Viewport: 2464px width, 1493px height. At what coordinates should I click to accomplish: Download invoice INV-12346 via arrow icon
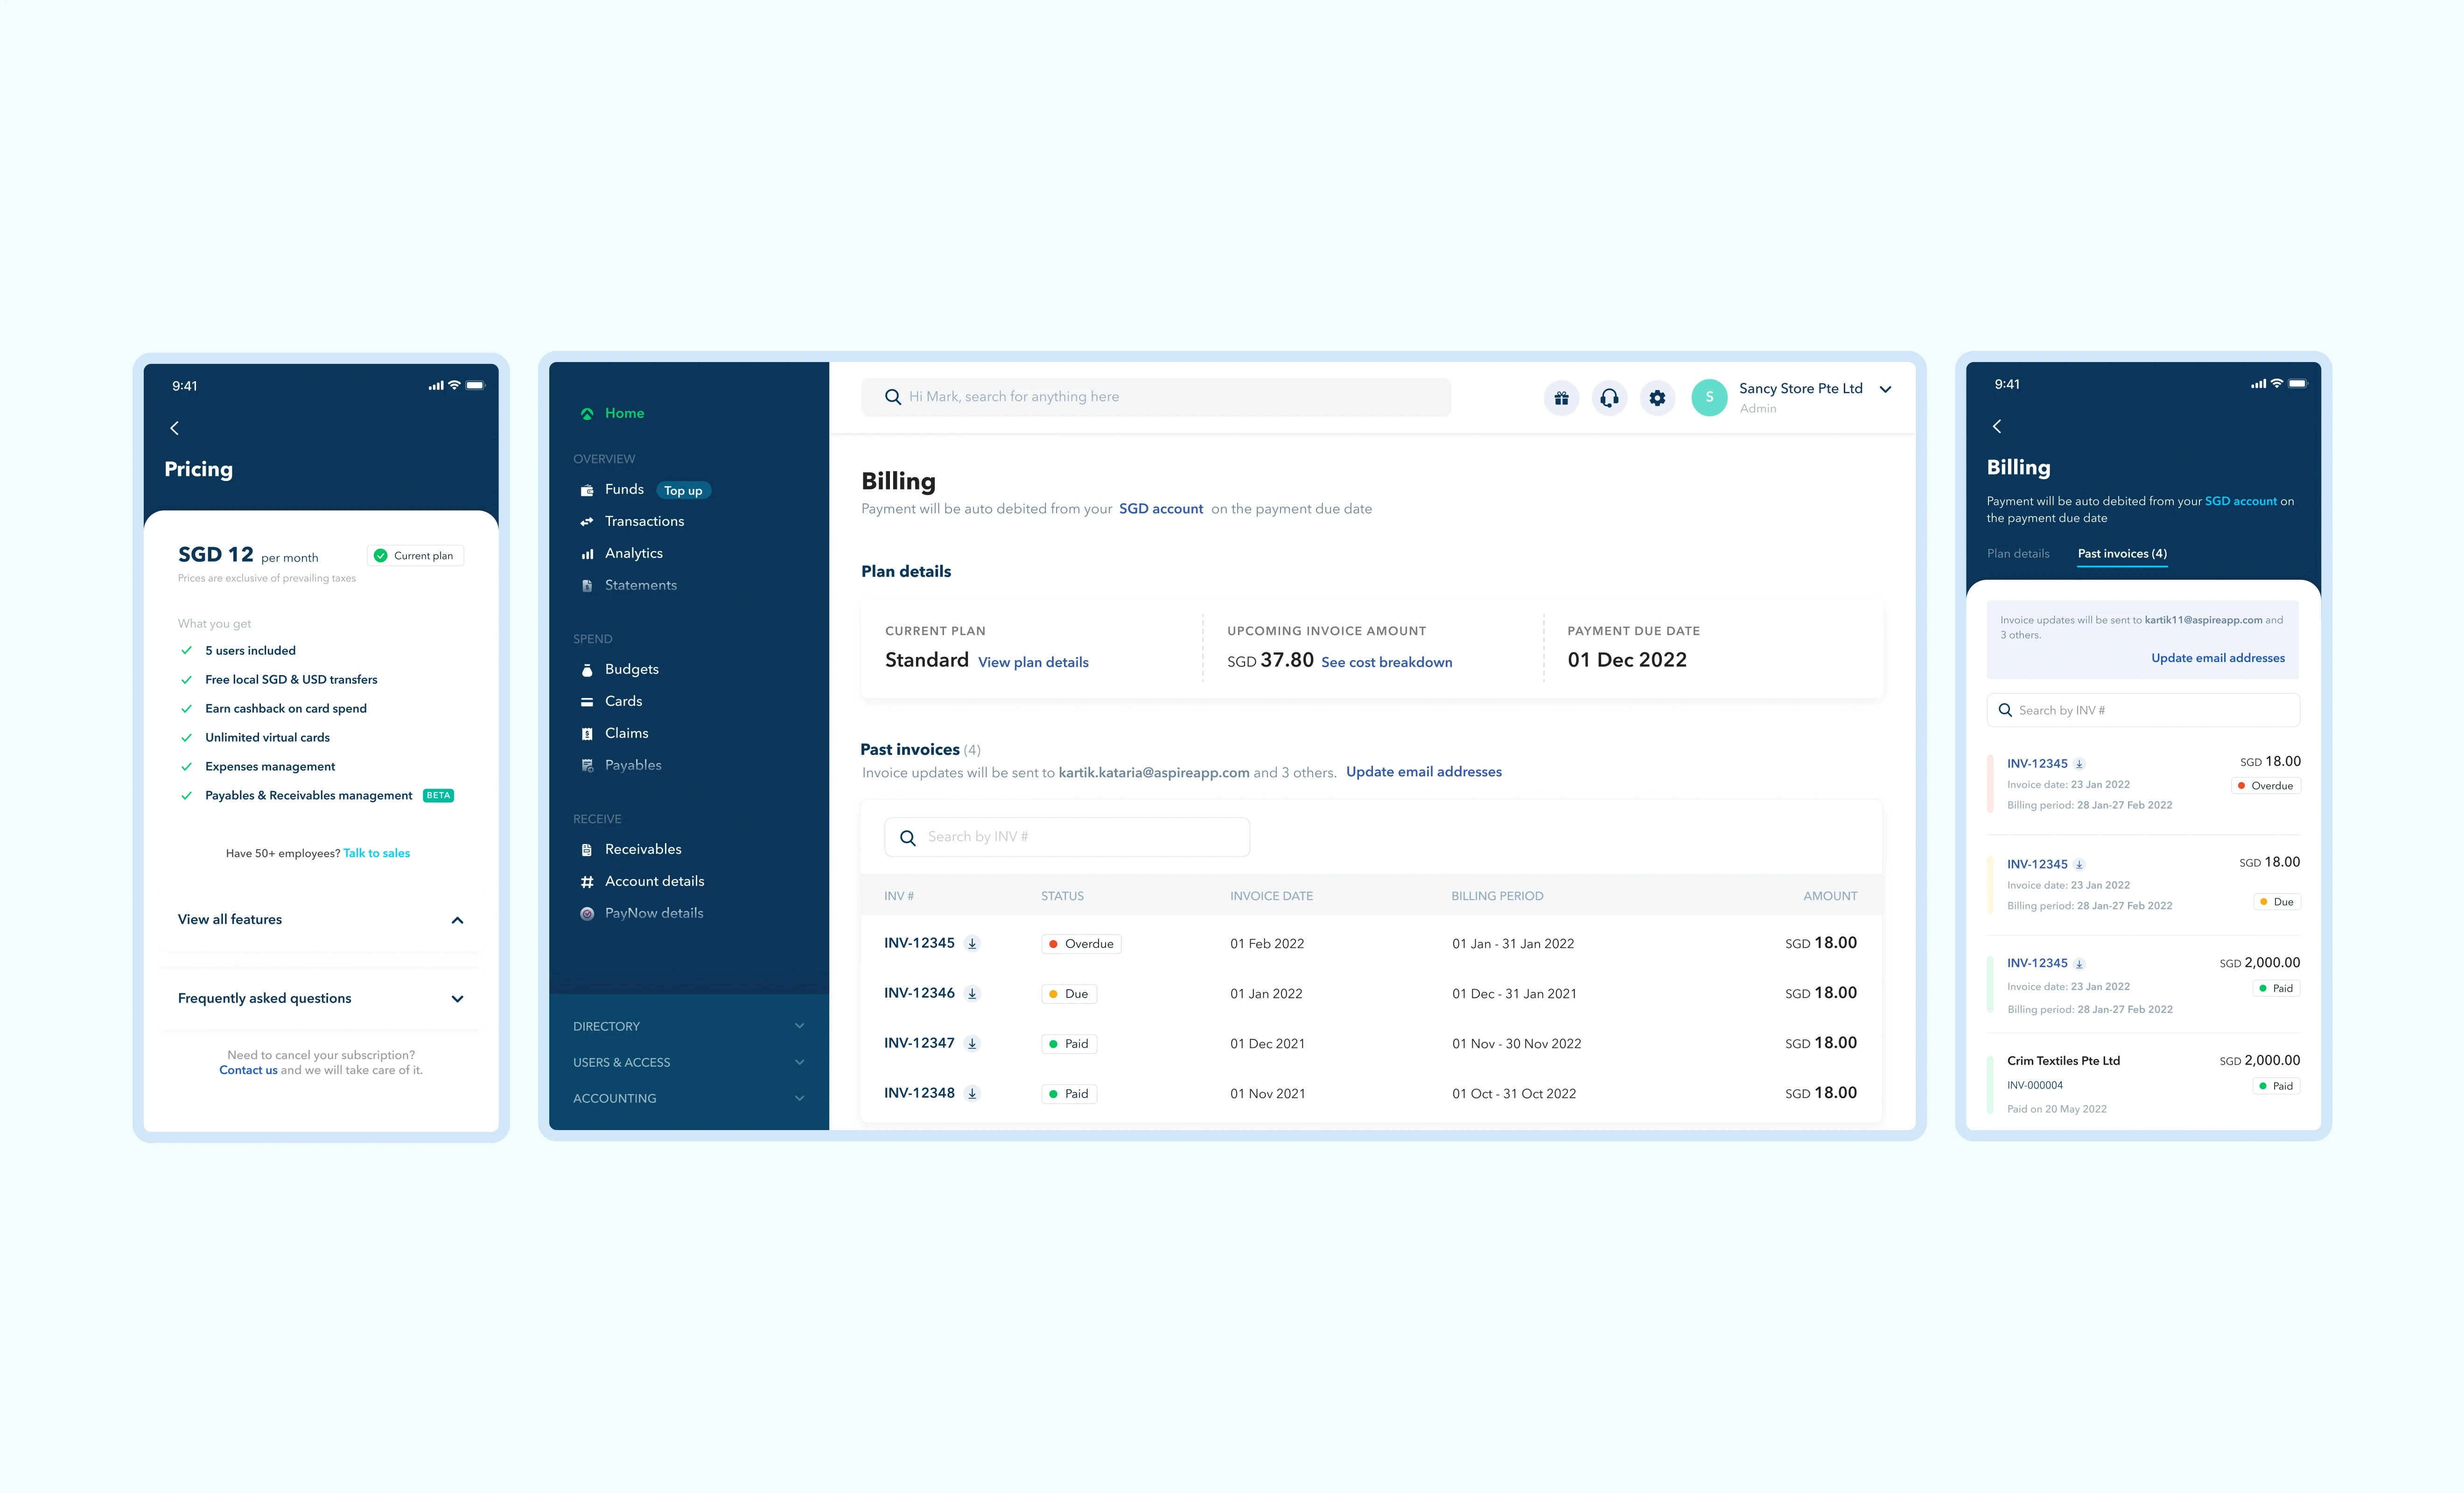click(x=972, y=994)
